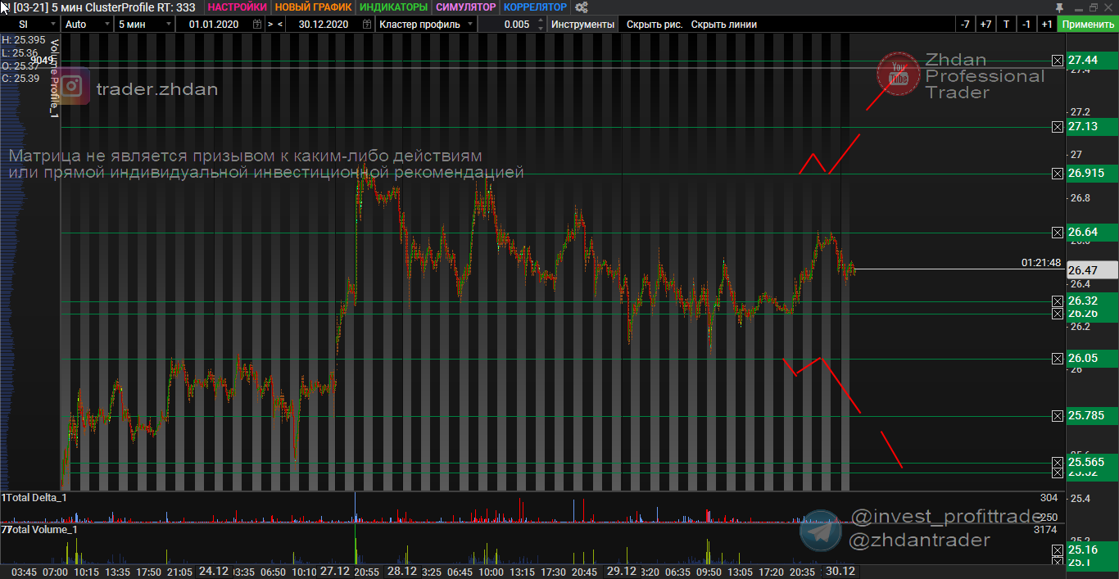Open the settings gears icon
Image resolution: width=1119 pixels, height=579 pixels.
[x=582, y=7]
